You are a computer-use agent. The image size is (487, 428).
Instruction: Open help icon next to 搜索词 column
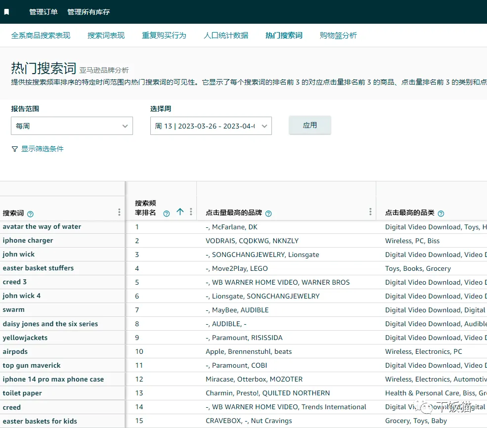(x=30, y=214)
